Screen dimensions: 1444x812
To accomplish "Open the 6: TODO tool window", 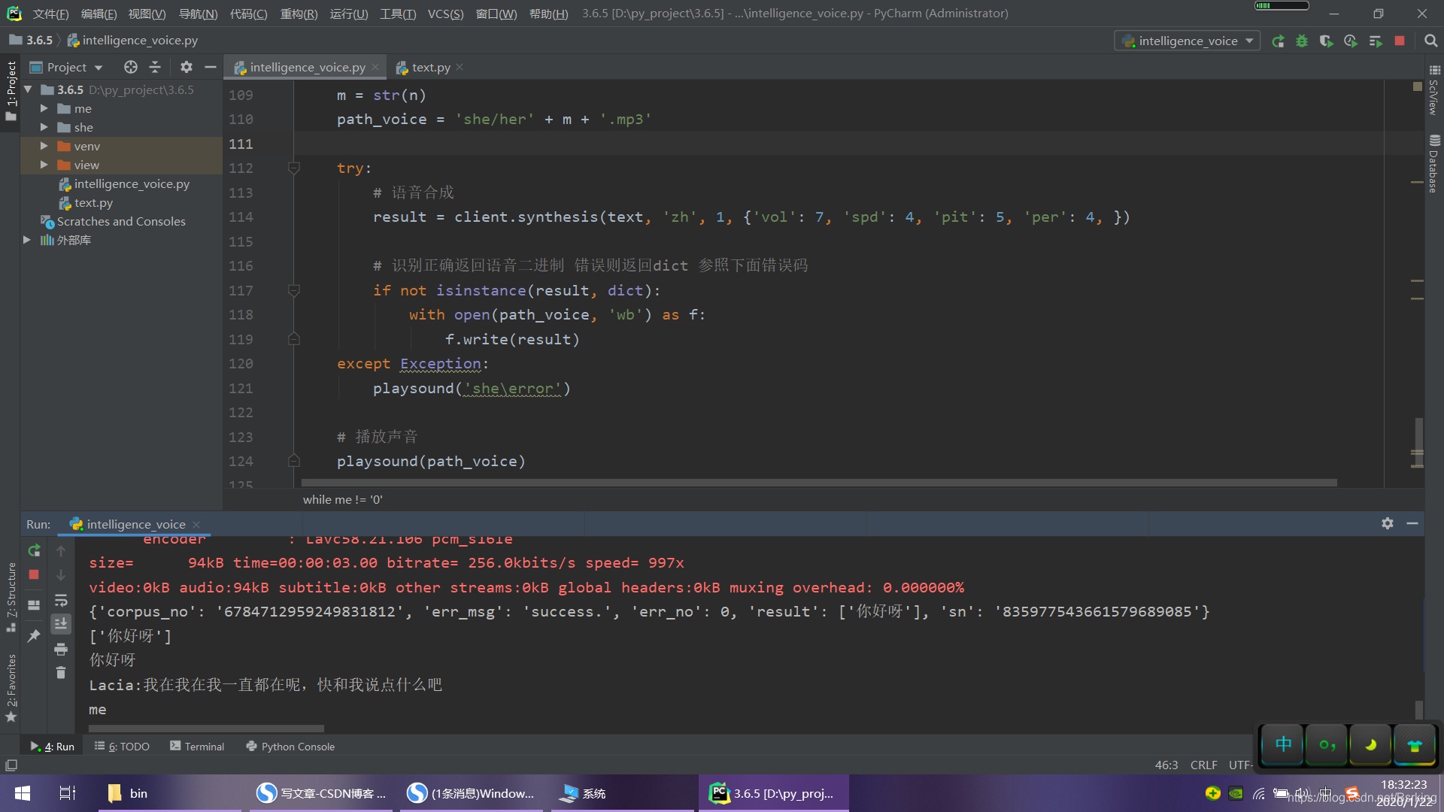I will tap(122, 747).
